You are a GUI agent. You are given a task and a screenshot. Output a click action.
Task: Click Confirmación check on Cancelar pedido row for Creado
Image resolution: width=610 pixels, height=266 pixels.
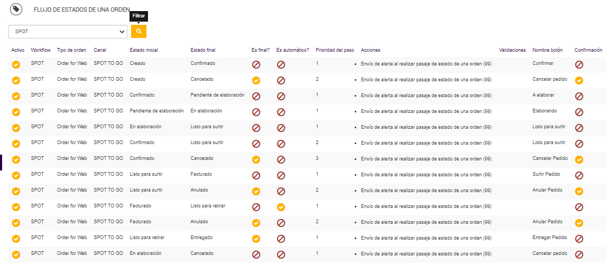(579, 81)
